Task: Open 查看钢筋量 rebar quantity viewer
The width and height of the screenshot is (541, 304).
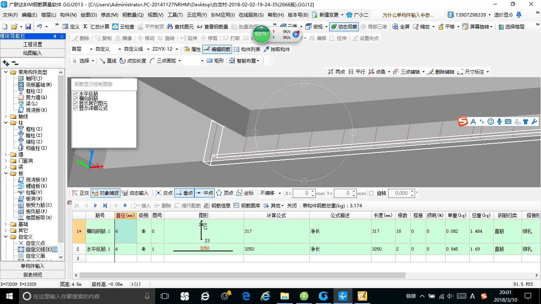Action: pyautogui.click(x=212, y=27)
